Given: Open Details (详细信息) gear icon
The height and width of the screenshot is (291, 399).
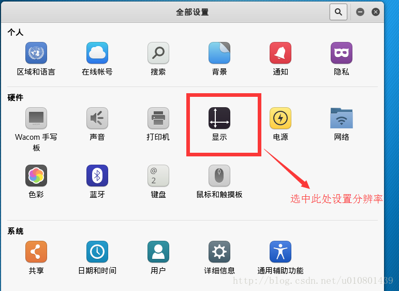Looking at the screenshot, I should [219, 252].
